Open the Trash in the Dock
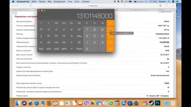The image size is (191, 107). [x=173, y=103]
